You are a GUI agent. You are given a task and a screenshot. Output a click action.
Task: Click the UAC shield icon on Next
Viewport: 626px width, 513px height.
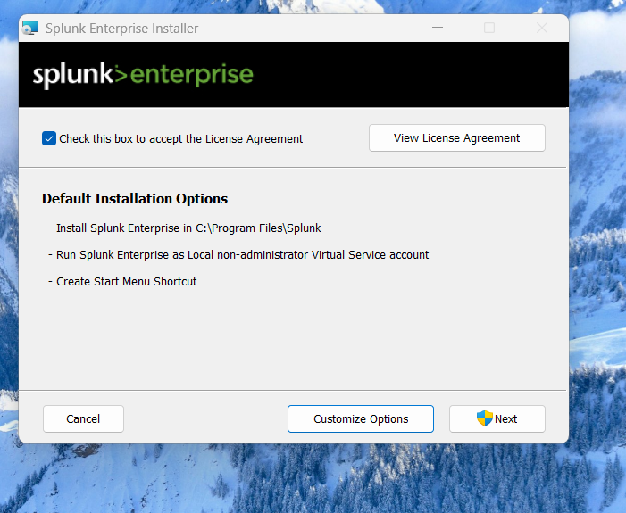pos(485,418)
